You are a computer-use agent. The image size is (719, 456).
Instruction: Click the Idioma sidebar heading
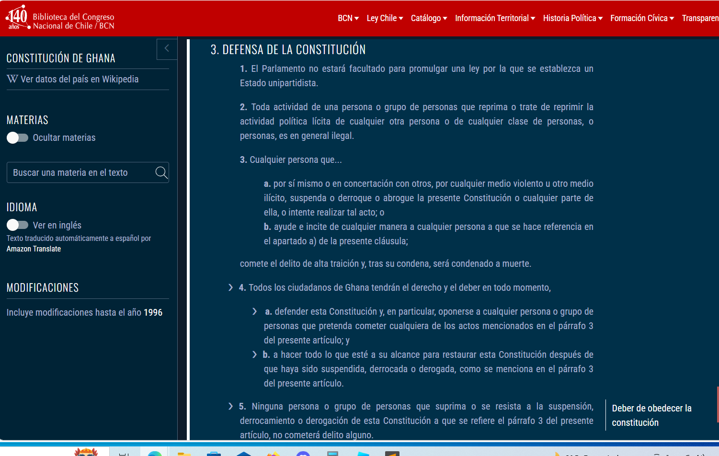22,207
